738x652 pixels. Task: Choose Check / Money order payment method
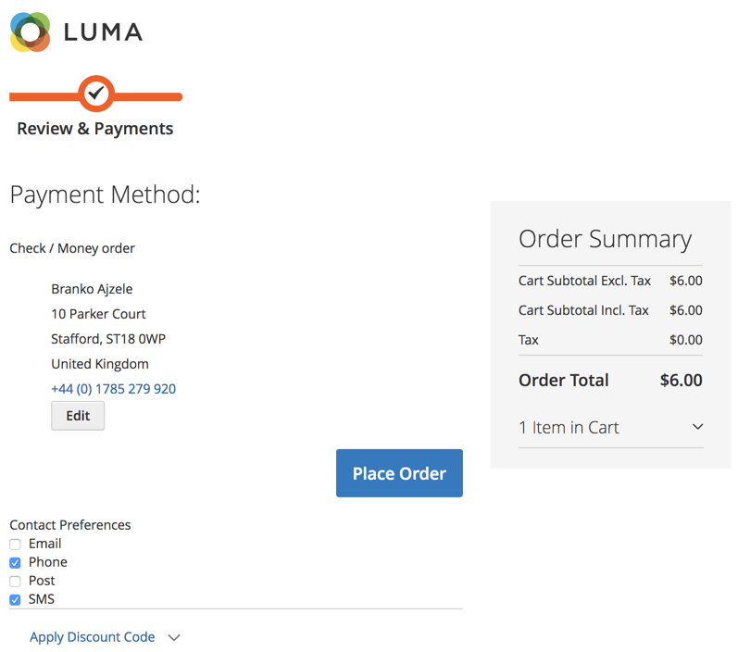pyautogui.click(x=72, y=248)
